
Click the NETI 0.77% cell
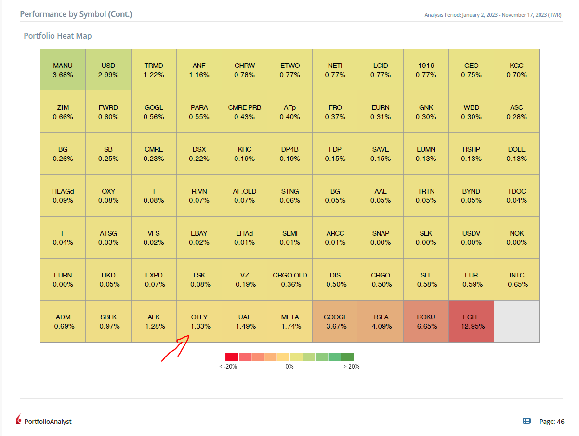tap(335, 70)
